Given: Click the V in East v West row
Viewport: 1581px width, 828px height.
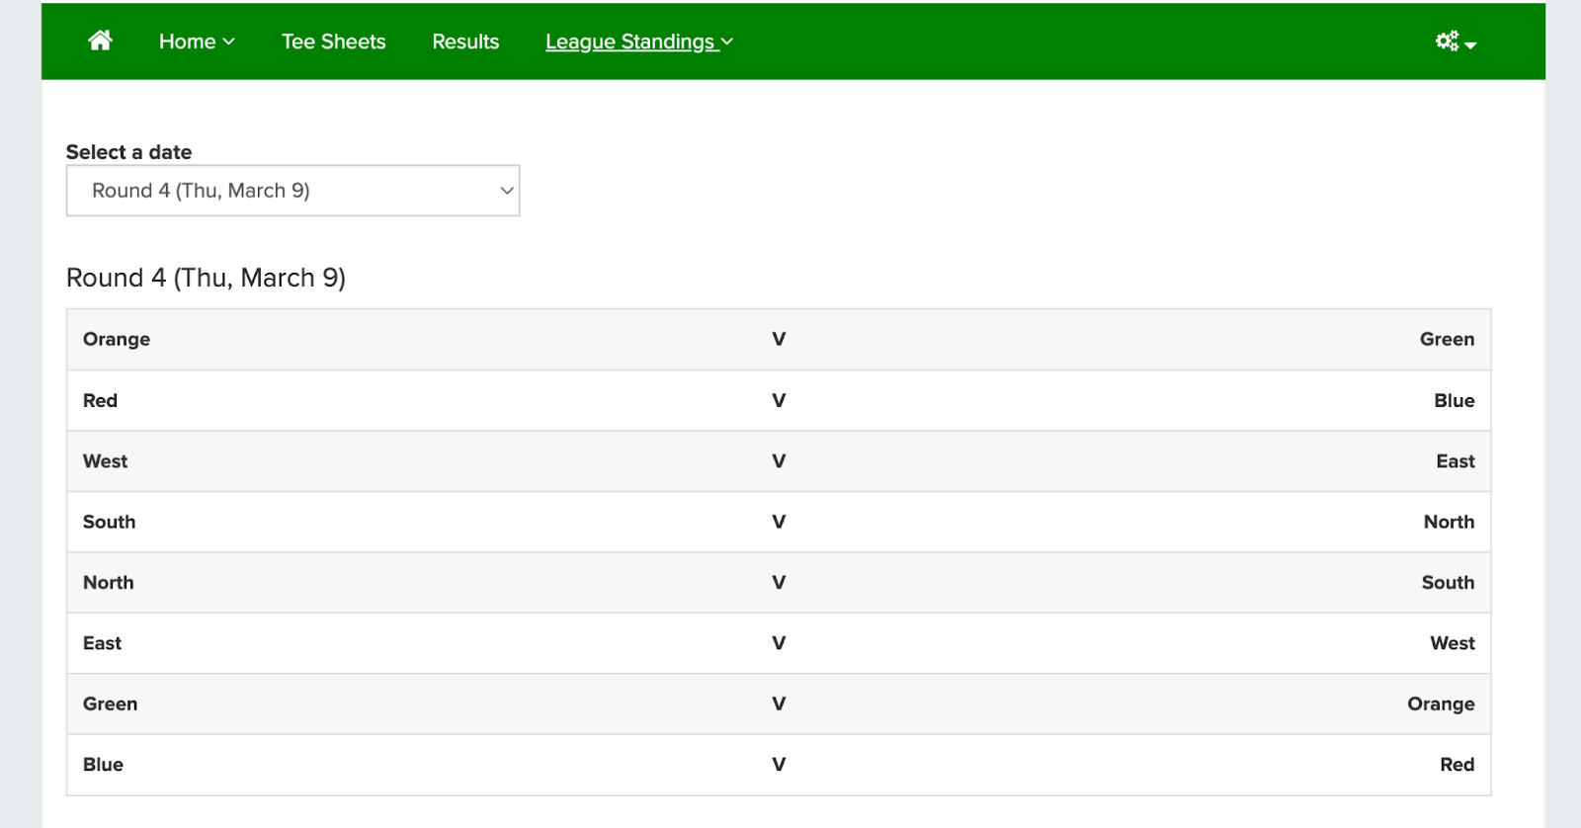Looking at the screenshot, I should pyautogui.click(x=779, y=643).
